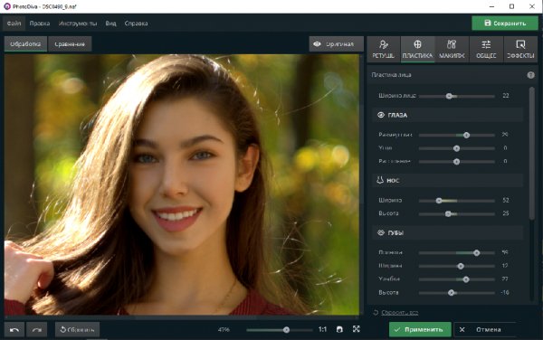Viewport: 543px width, 340px height.
Task: Click the Пластика лица panel title
Action: [x=391, y=75]
